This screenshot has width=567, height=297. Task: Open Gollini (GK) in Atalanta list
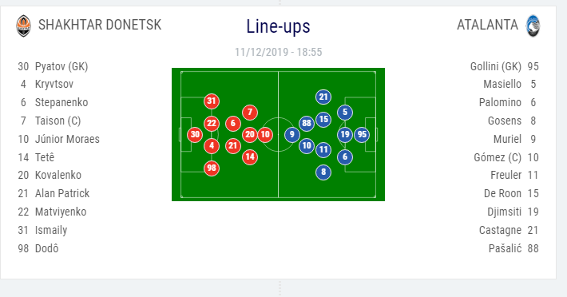[496, 66]
